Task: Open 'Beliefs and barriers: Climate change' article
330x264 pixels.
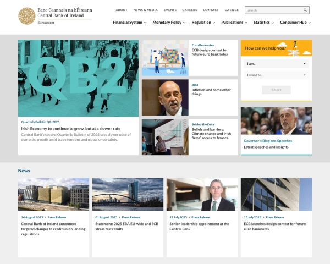Action: [211, 134]
